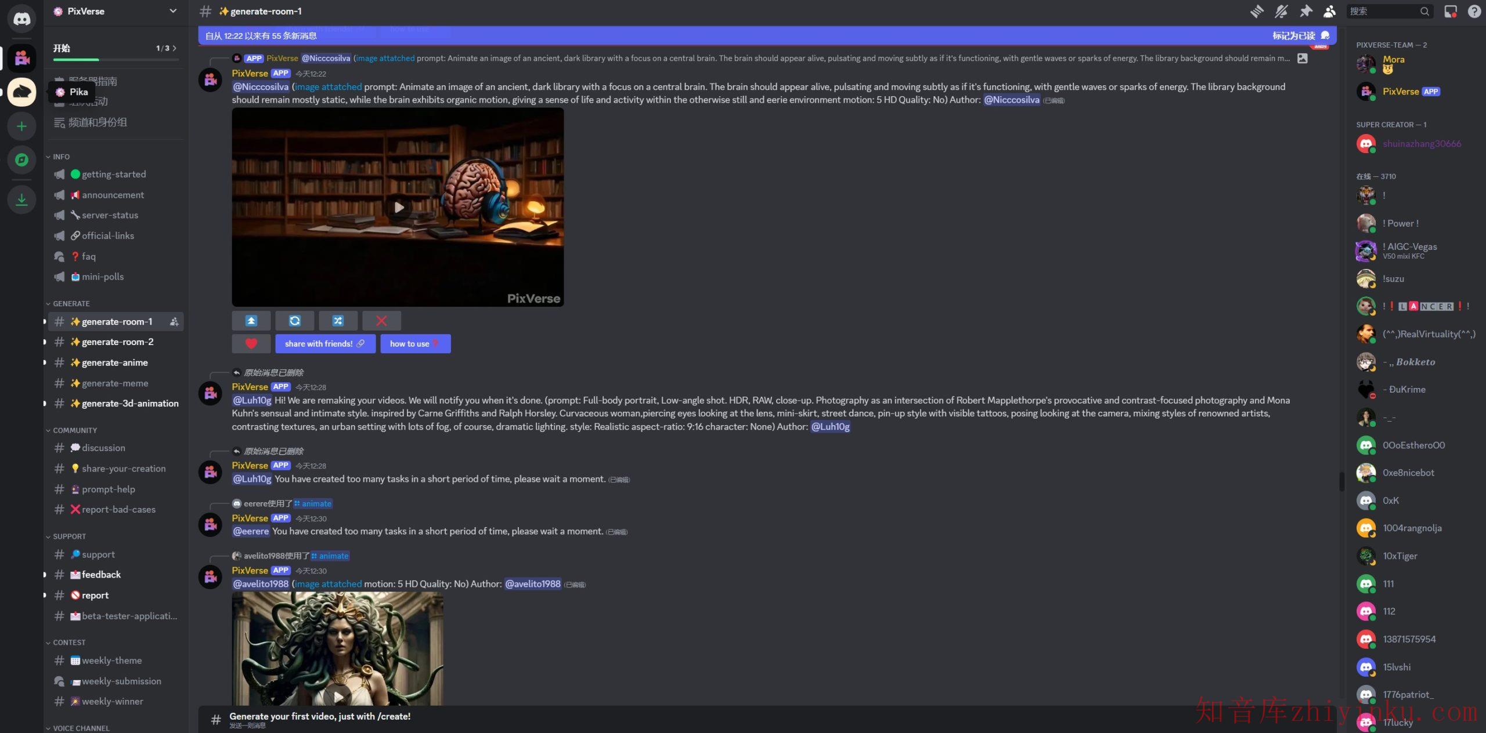Viewport: 1486px width, 733px height.
Task: Open the Threads icon in header
Action: 1257,11
